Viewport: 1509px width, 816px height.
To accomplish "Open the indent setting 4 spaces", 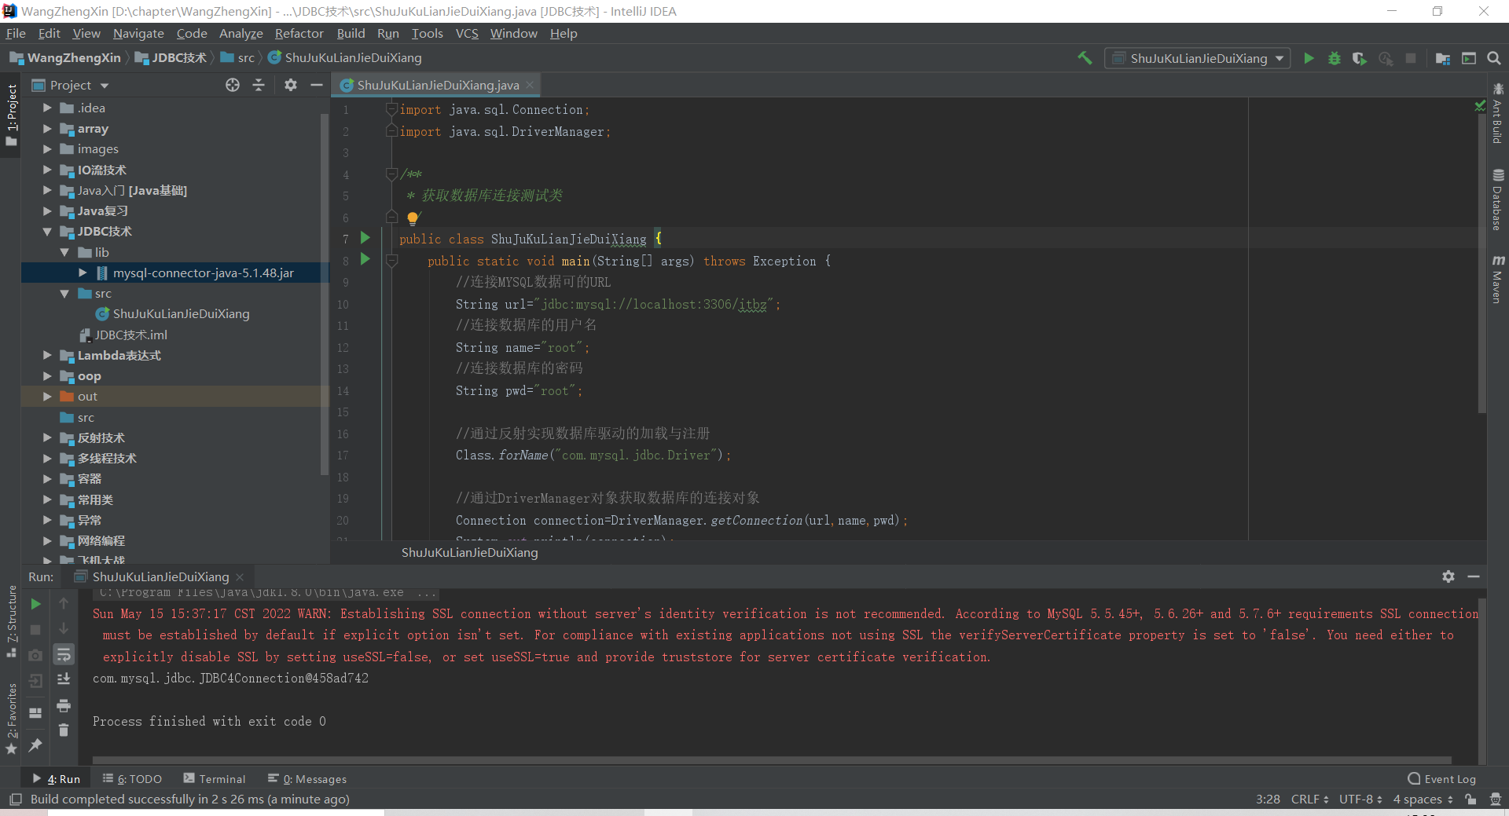I will click(x=1423, y=799).
